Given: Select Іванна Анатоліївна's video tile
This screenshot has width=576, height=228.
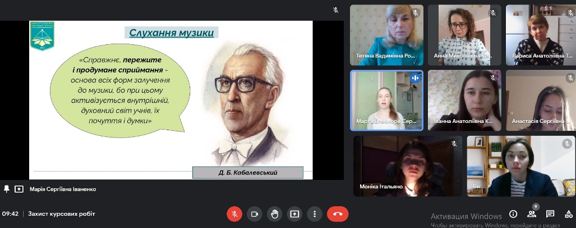Looking at the screenshot, I should (464, 100).
